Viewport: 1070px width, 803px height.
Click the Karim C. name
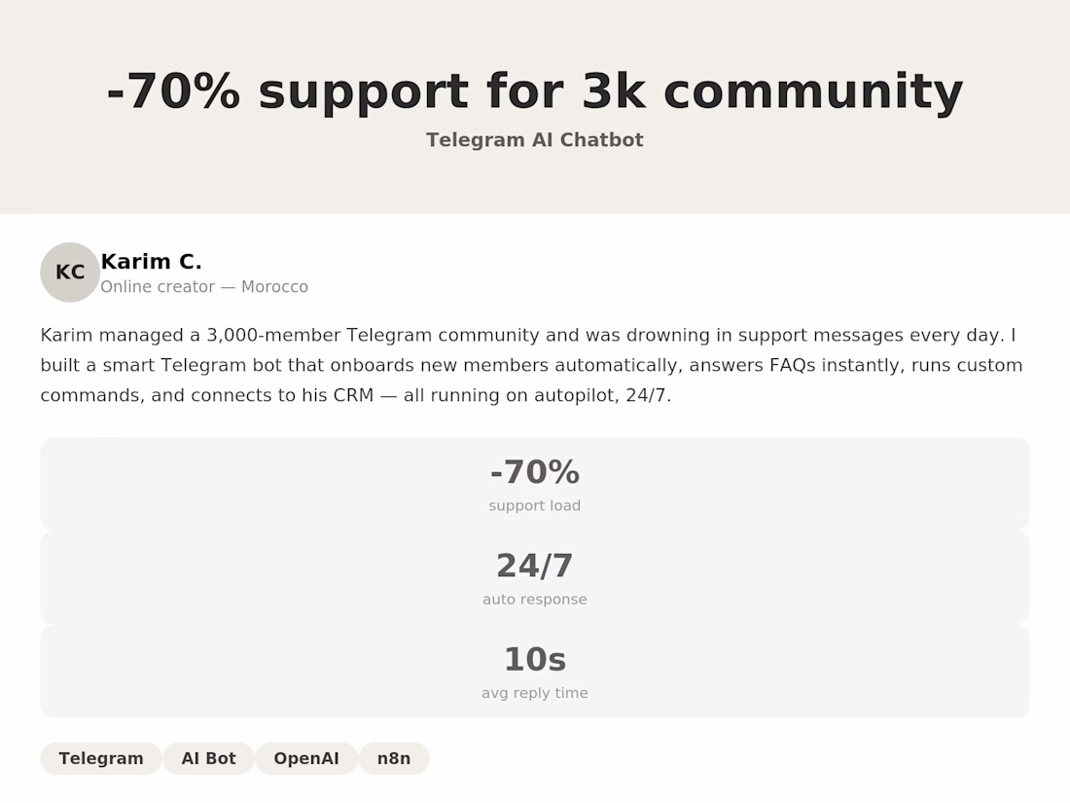152,261
